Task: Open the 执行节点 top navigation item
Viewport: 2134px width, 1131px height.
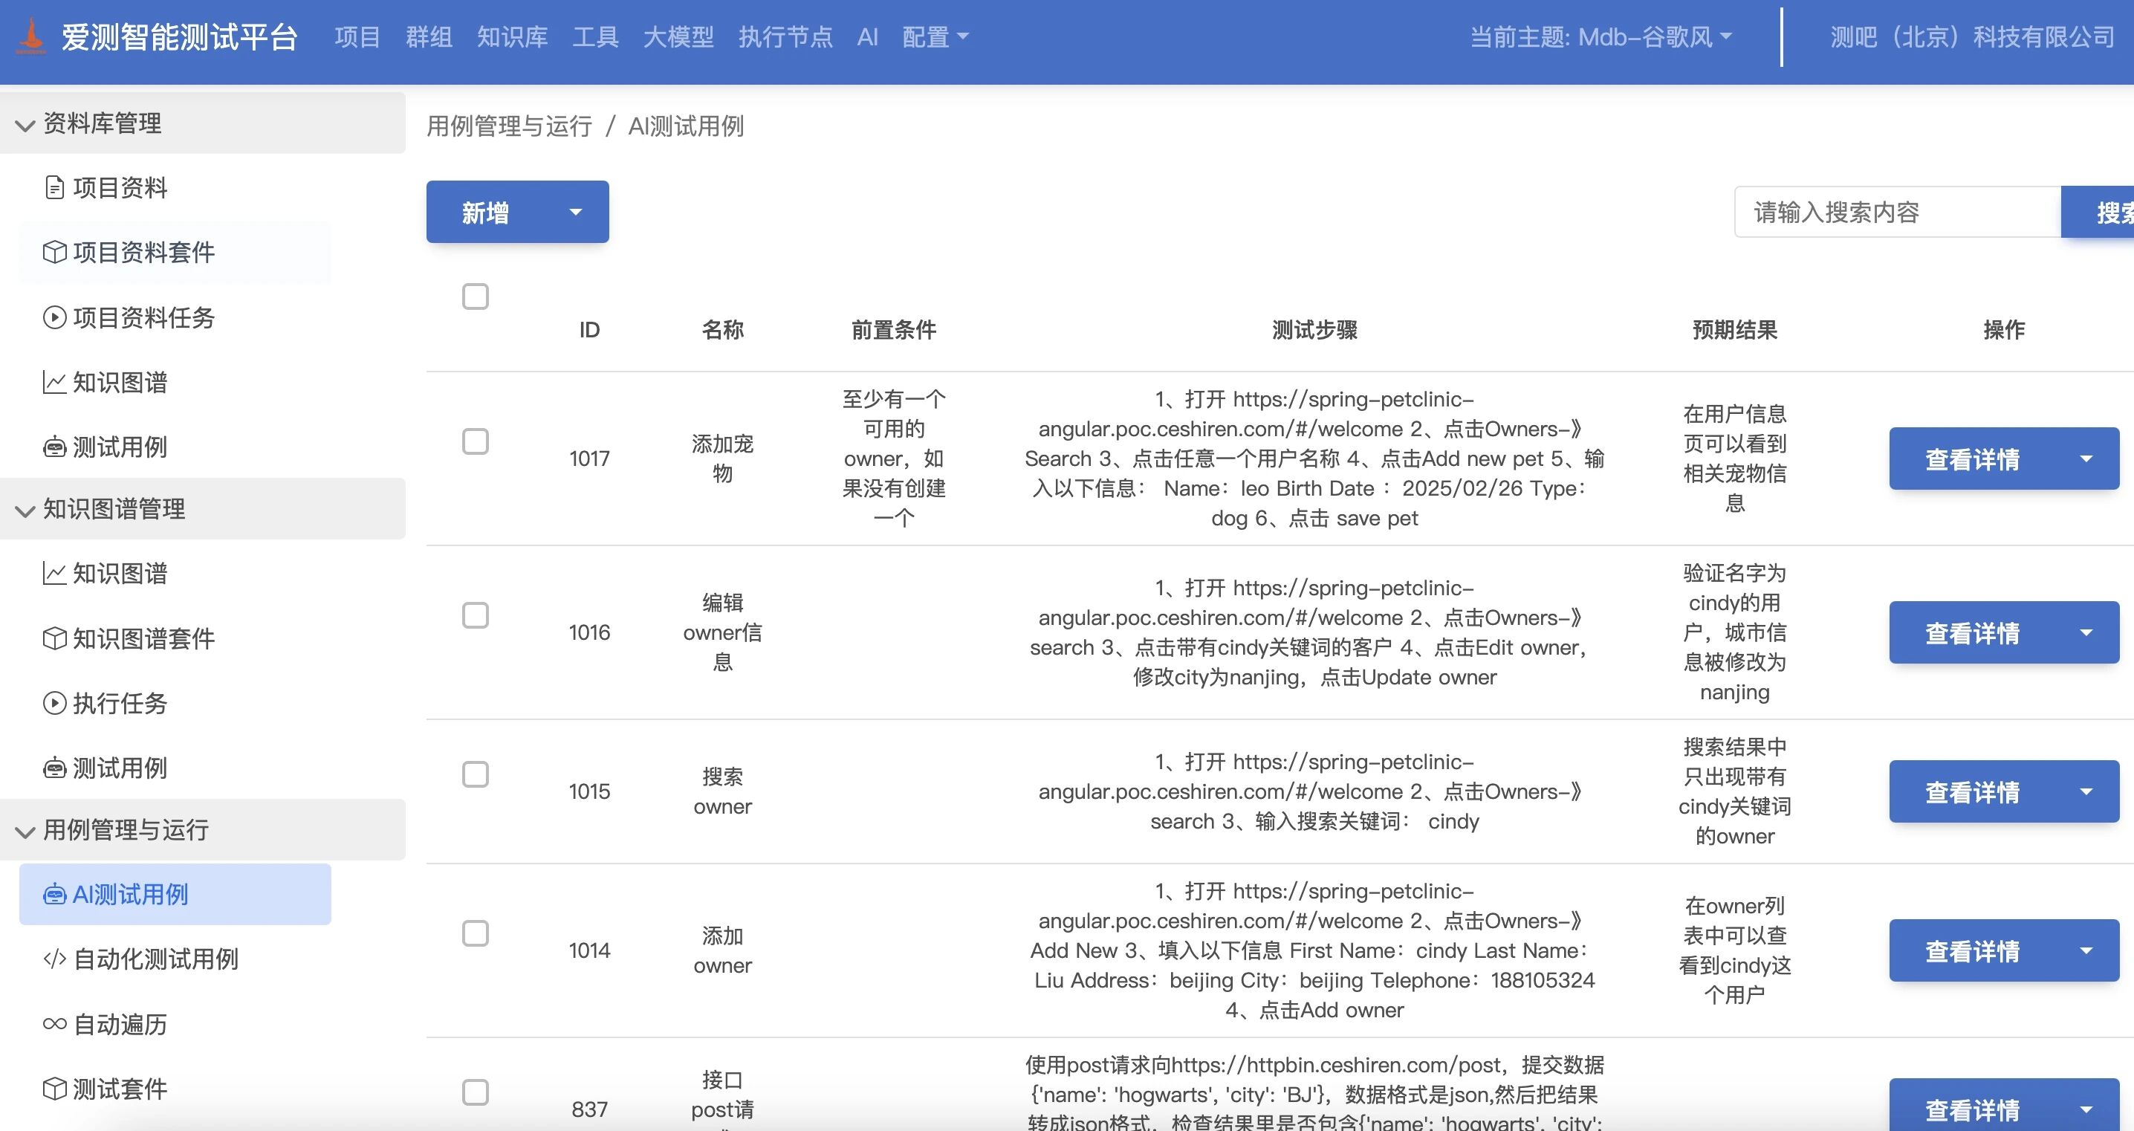Action: point(785,36)
